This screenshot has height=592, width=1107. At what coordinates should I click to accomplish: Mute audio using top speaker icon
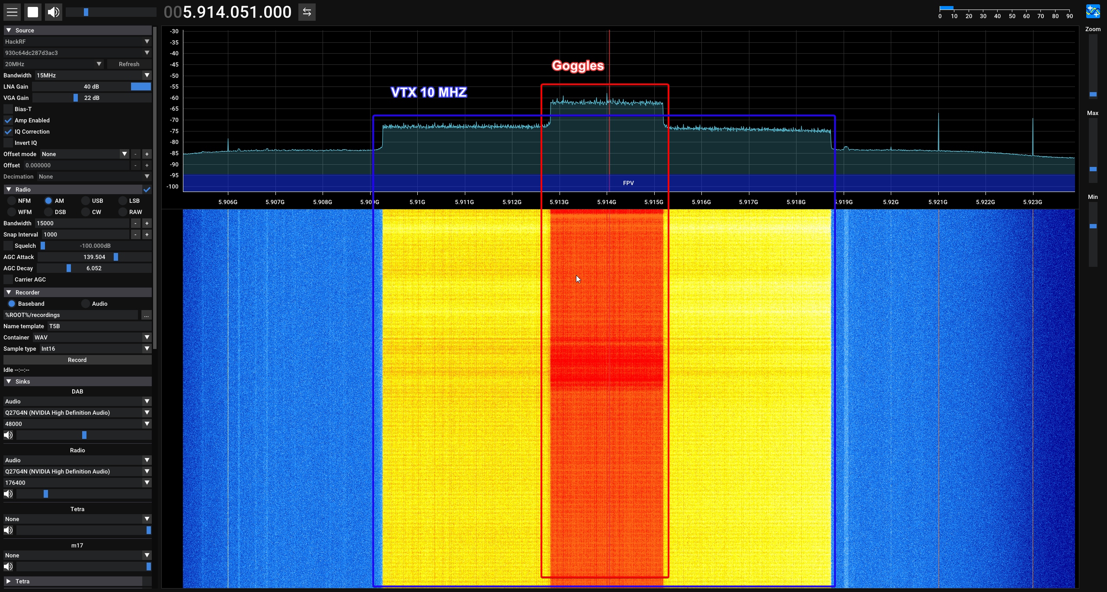pyautogui.click(x=54, y=12)
